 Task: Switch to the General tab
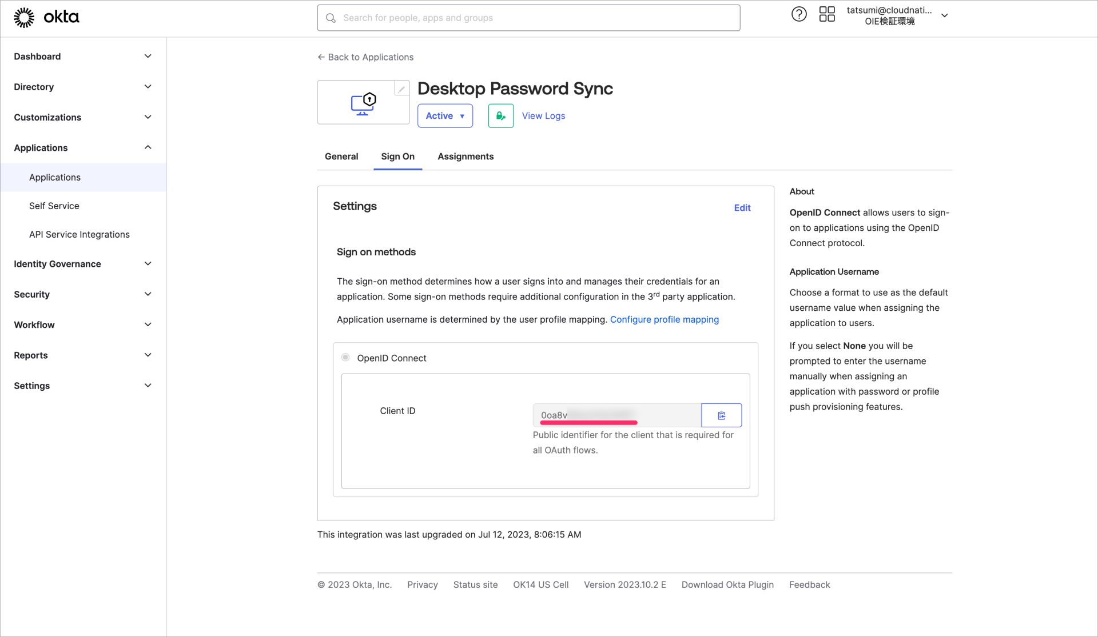pos(341,156)
